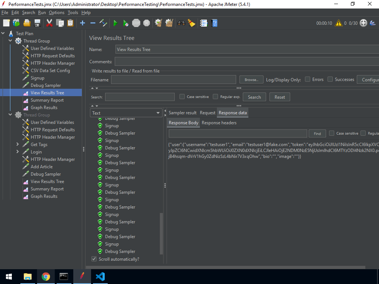This screenshot has height=284, width=379.
Task: Click the Shutdown icon to stop gracefully
Action: (147, 23)
